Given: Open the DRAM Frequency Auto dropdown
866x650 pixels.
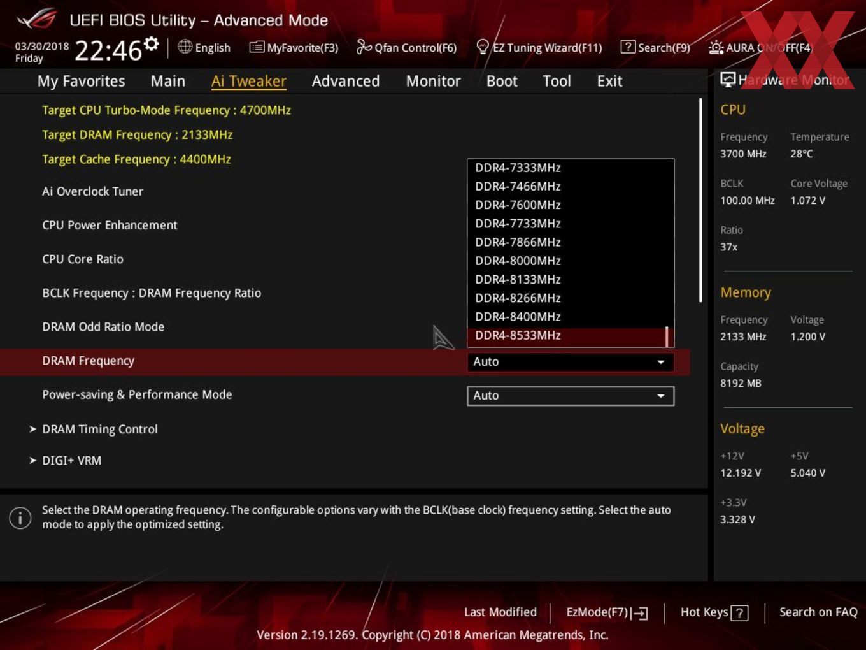Looking at the screenshot, I should [x=571, y=362].
